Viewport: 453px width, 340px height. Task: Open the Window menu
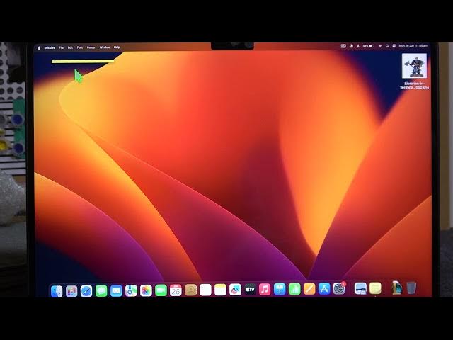click(105, 47)
